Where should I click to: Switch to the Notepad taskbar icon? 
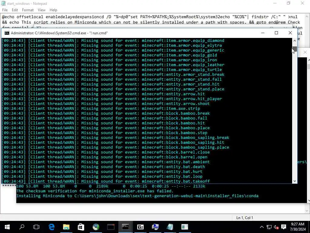tap(170, 227)
